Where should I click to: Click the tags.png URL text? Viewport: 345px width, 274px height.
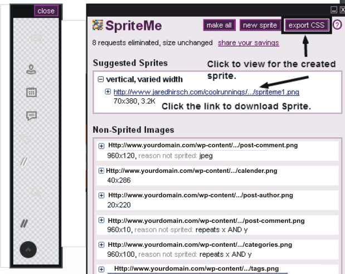197,268
